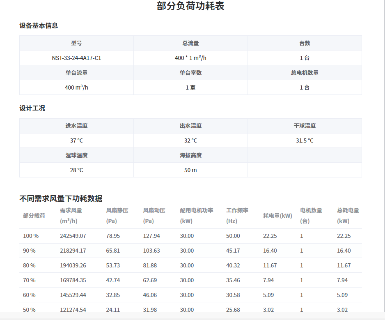Click the 设计工况 section heading

pyautogui.click(x=32, y=108)
